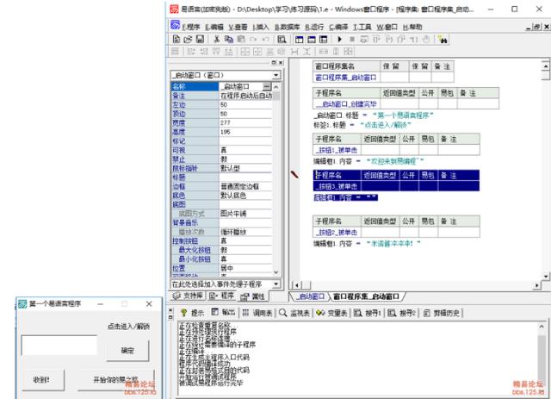Click the 确定 button in small window
The width and height of the screenshot is (551, 399).
[x=127, y=351]
